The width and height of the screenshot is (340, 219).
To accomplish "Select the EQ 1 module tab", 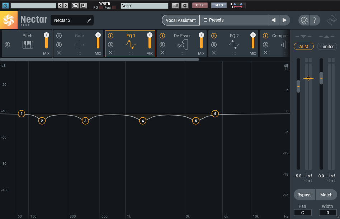I will tap(131, 43).
